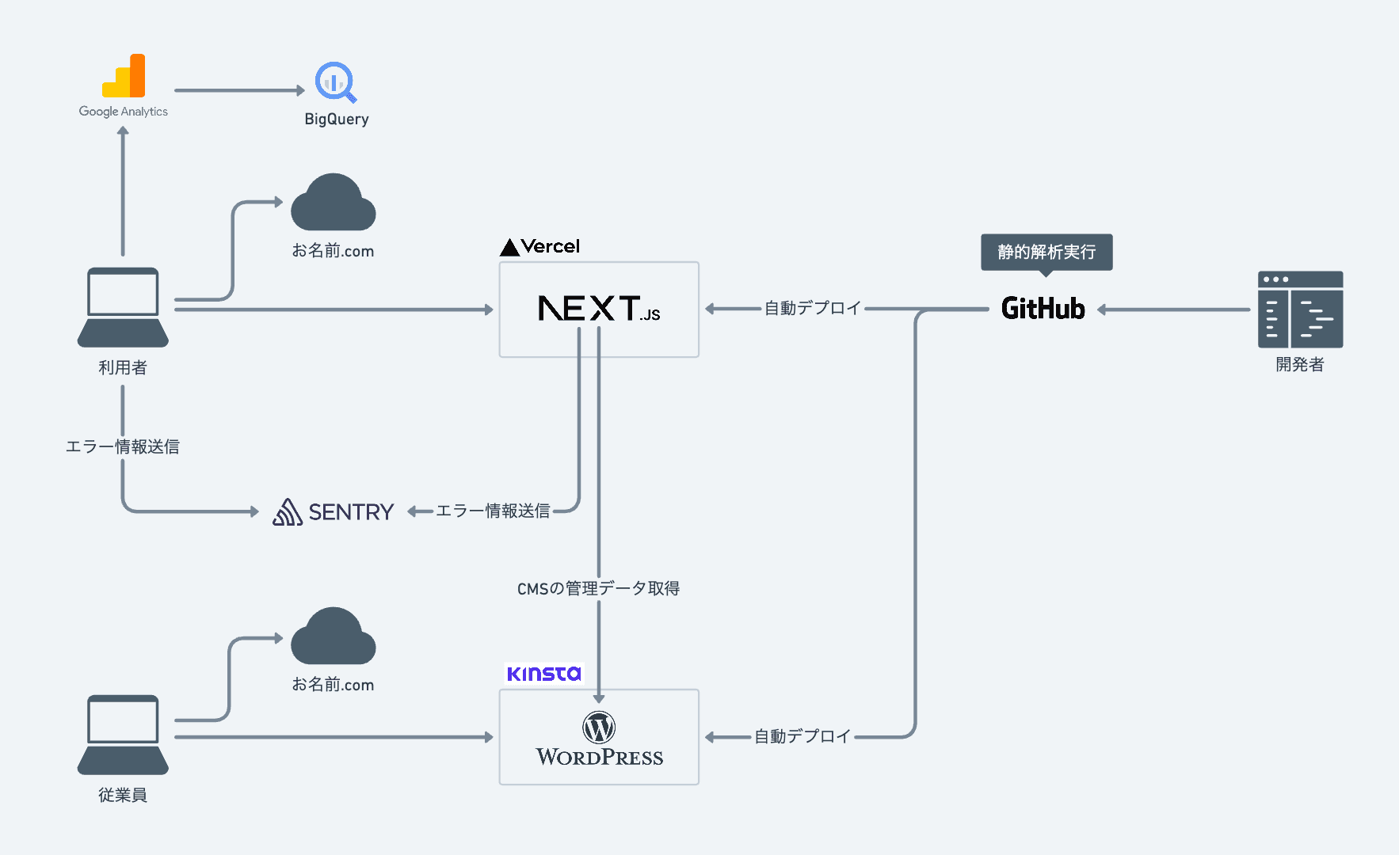
Task: Click the NEXT.js logo
Action: [599, 308]
